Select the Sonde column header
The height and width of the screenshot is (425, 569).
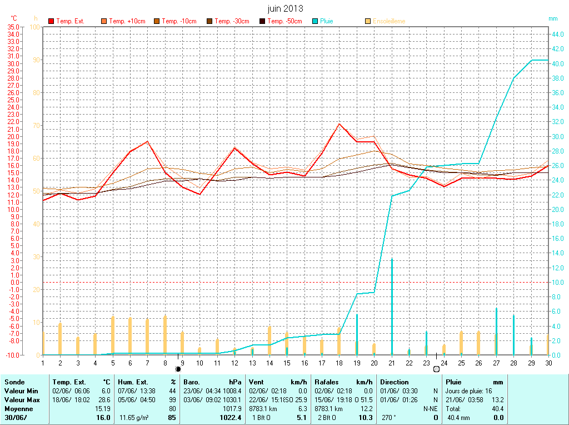[x=14, y=382]
